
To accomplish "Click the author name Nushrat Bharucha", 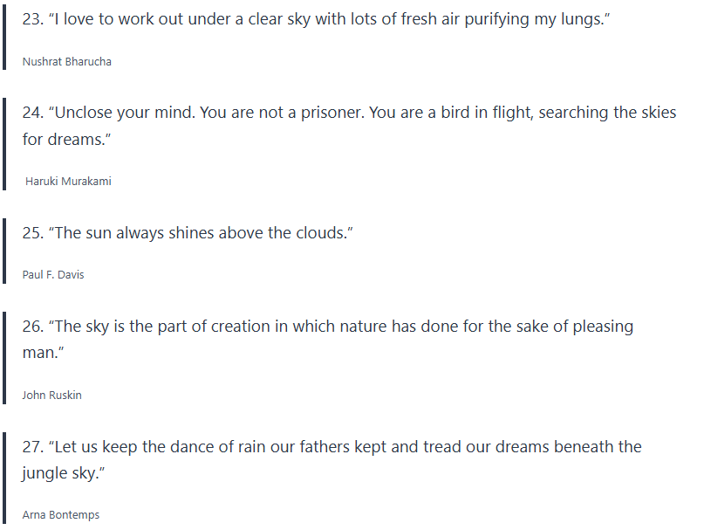I will coord(67,62).
